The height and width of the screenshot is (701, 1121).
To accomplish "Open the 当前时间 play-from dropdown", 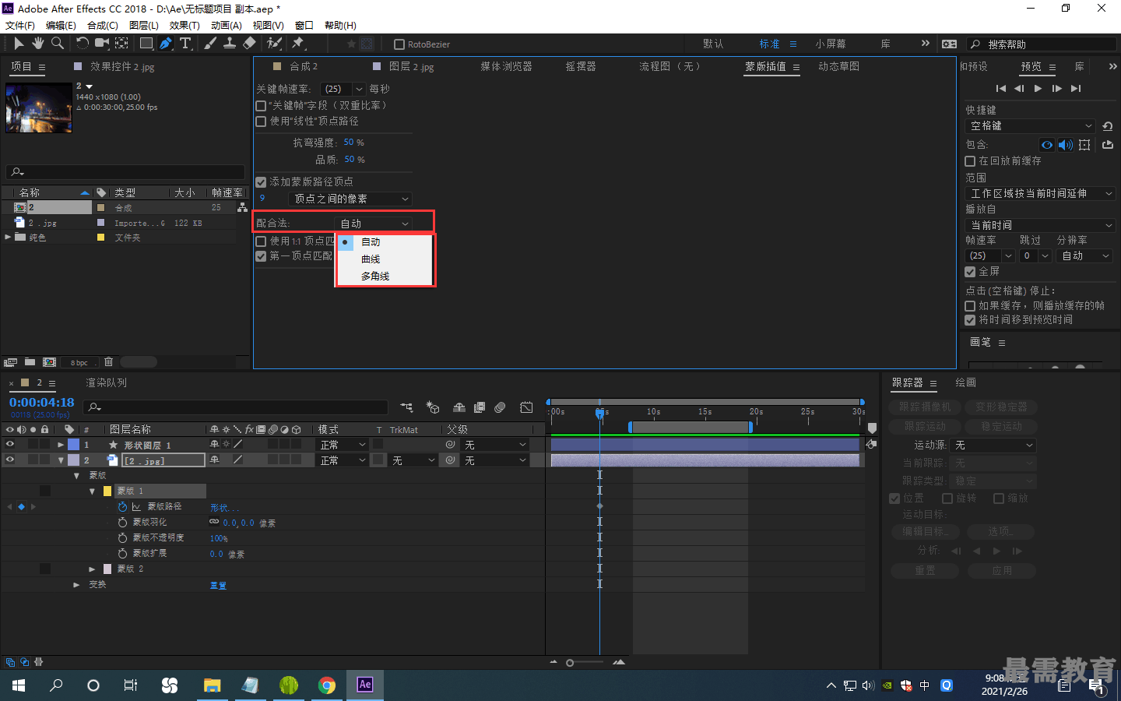I will 1041,225.
